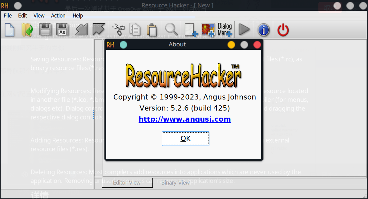Open the View menu

(x=39, y=16)
